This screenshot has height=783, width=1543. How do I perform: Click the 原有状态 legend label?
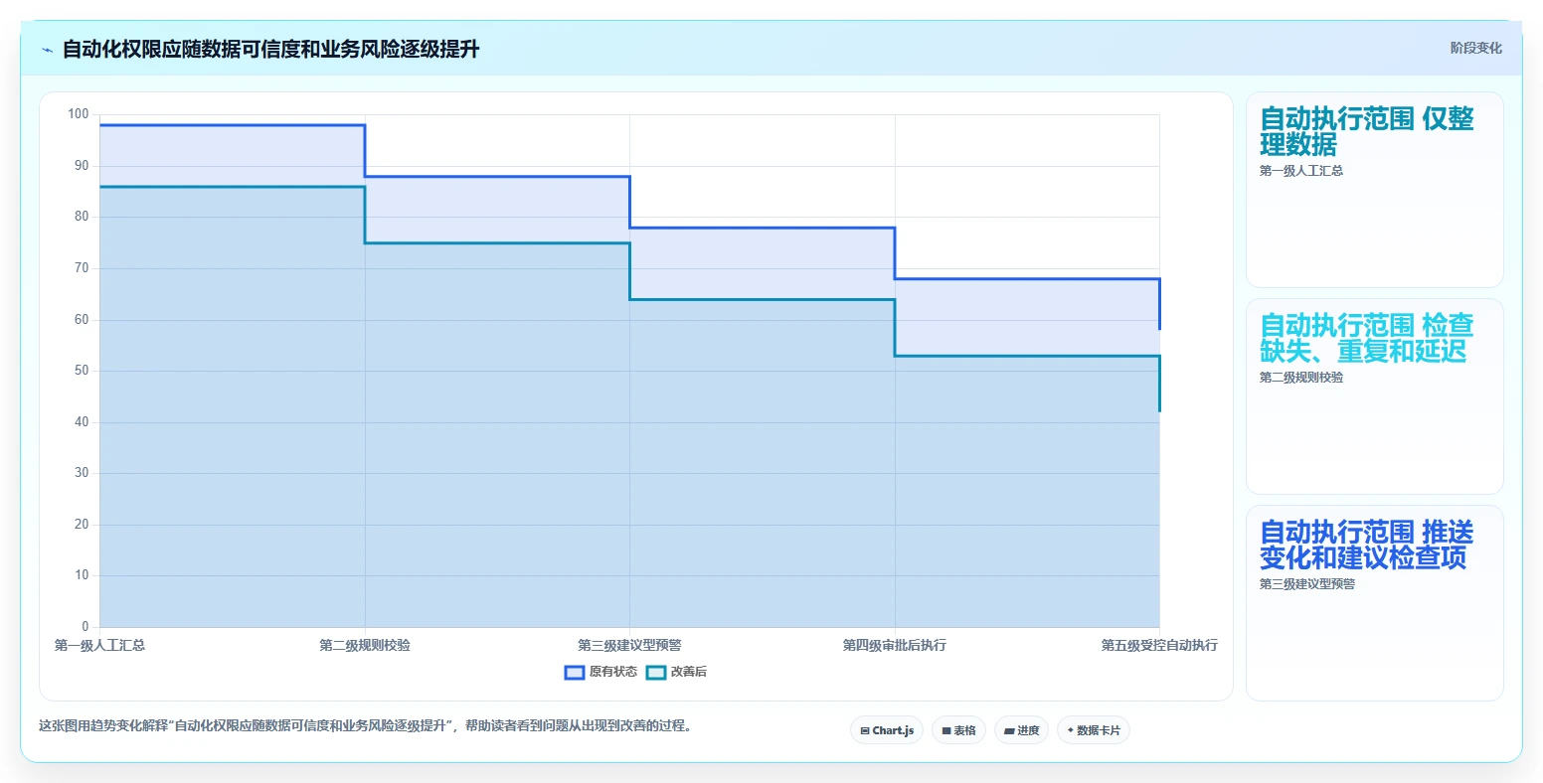point(612,673)
